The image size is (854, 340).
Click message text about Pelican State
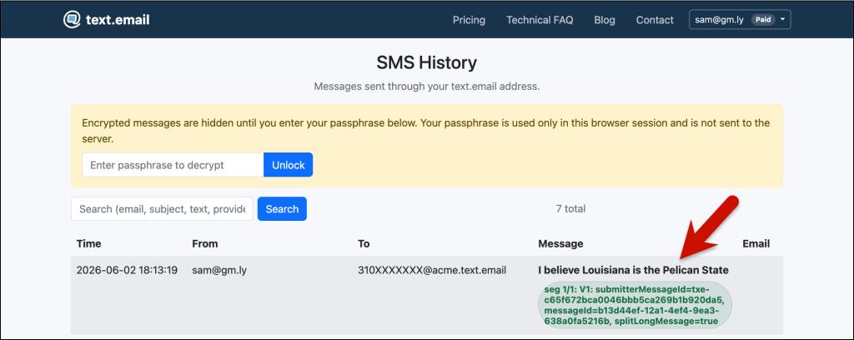633,270
